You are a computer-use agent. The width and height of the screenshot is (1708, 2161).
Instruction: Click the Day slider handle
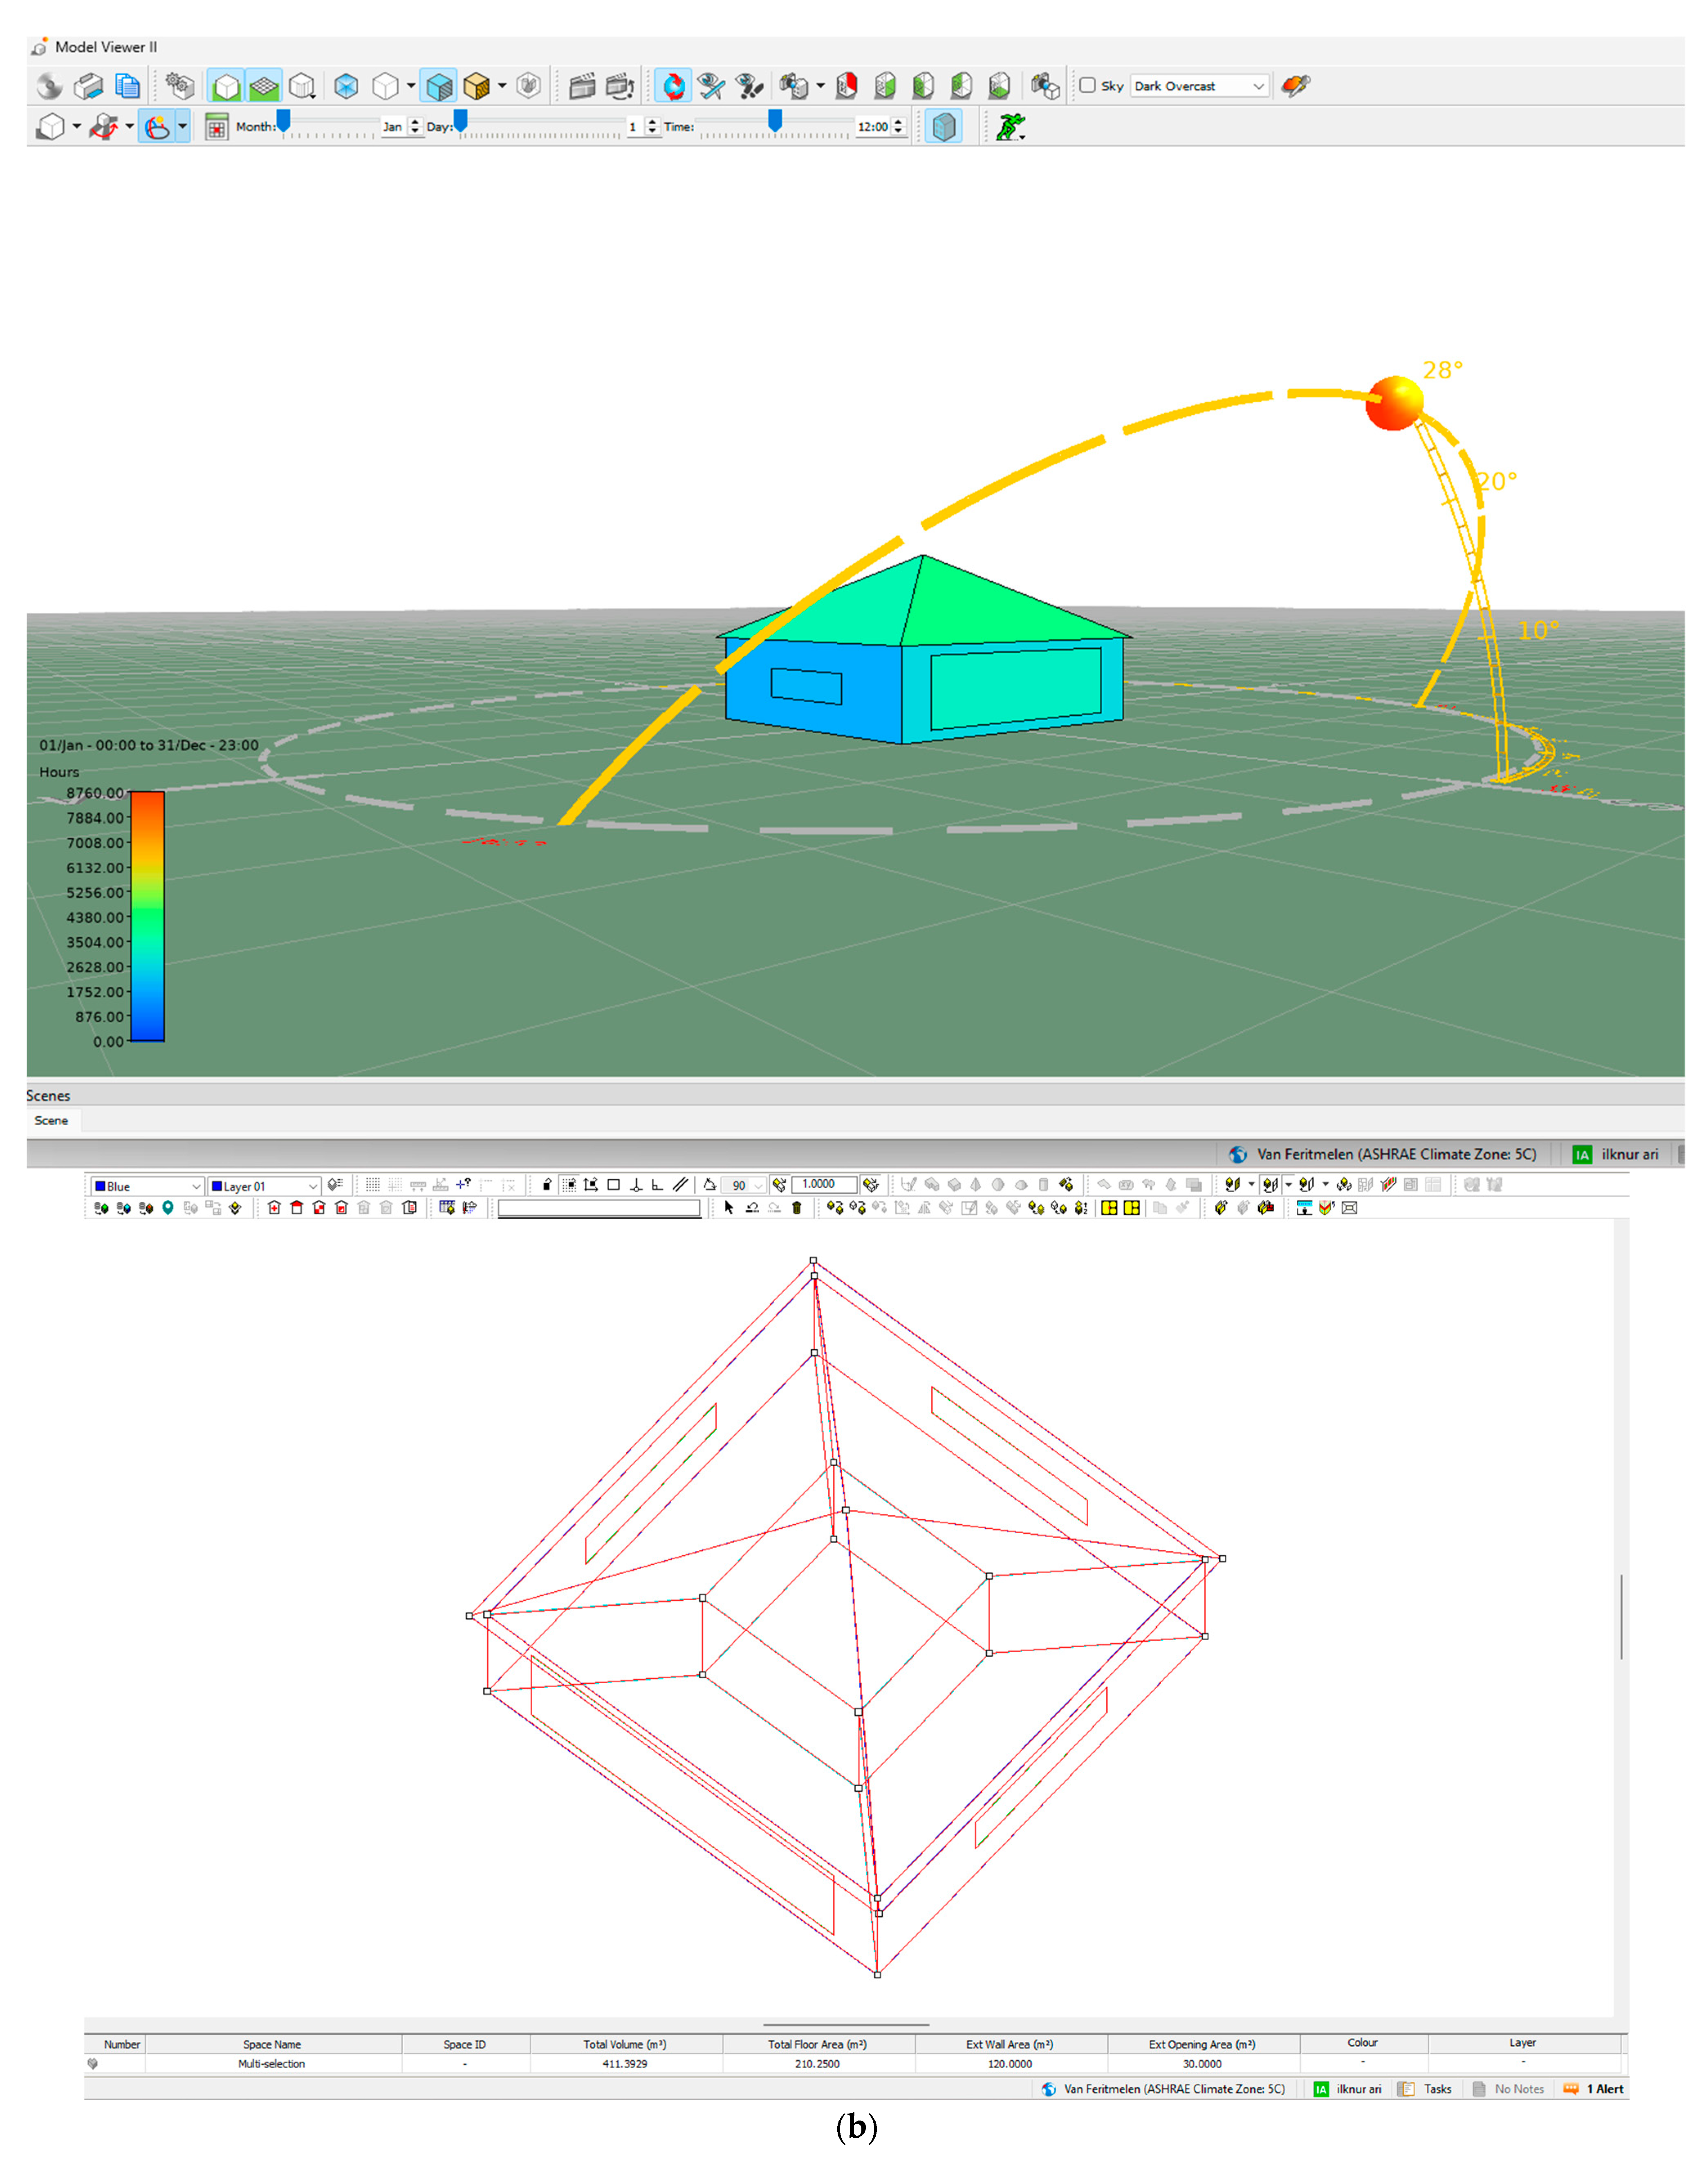click(461, 121)
